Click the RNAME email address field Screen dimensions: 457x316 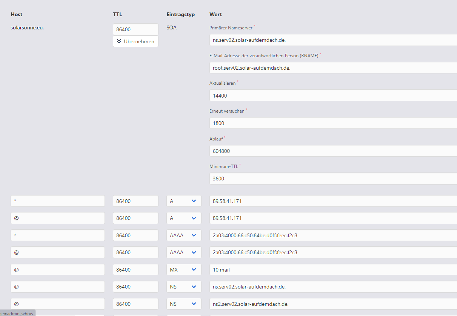332,68
